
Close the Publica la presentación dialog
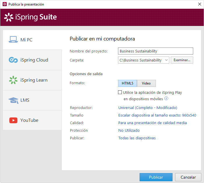pyautogui.click(x=199, y=4)
